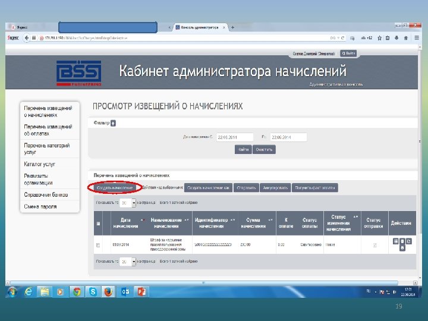
Task: Collapse the Фильтр panel with its arrow icon
Action: click(113, 123)
